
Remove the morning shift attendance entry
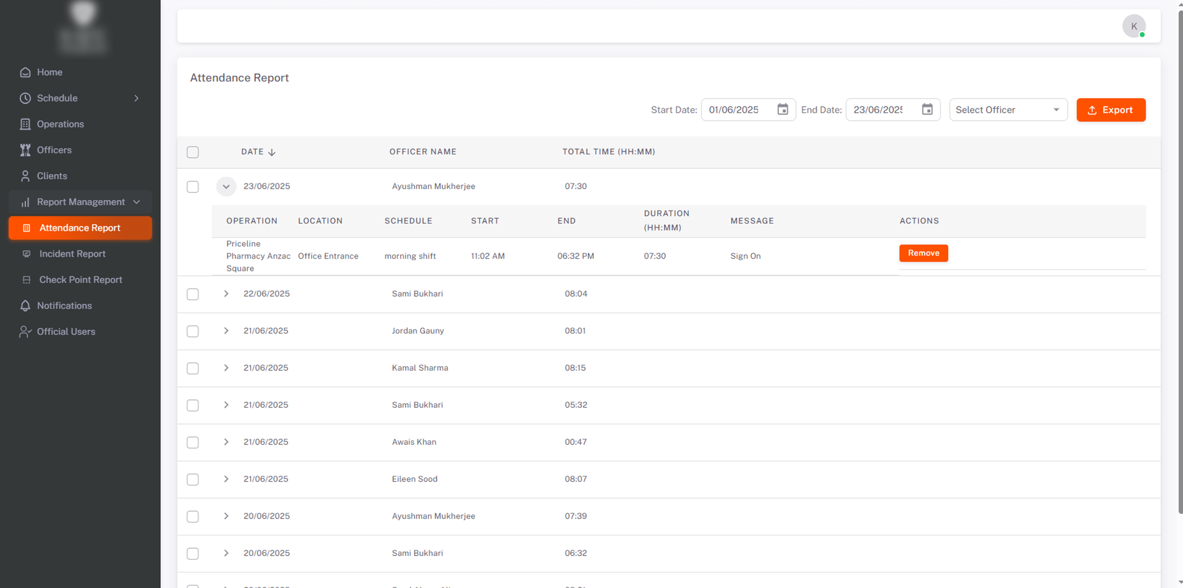(x=923, y=253)
